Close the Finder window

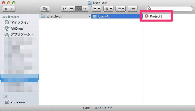[4, 3]
